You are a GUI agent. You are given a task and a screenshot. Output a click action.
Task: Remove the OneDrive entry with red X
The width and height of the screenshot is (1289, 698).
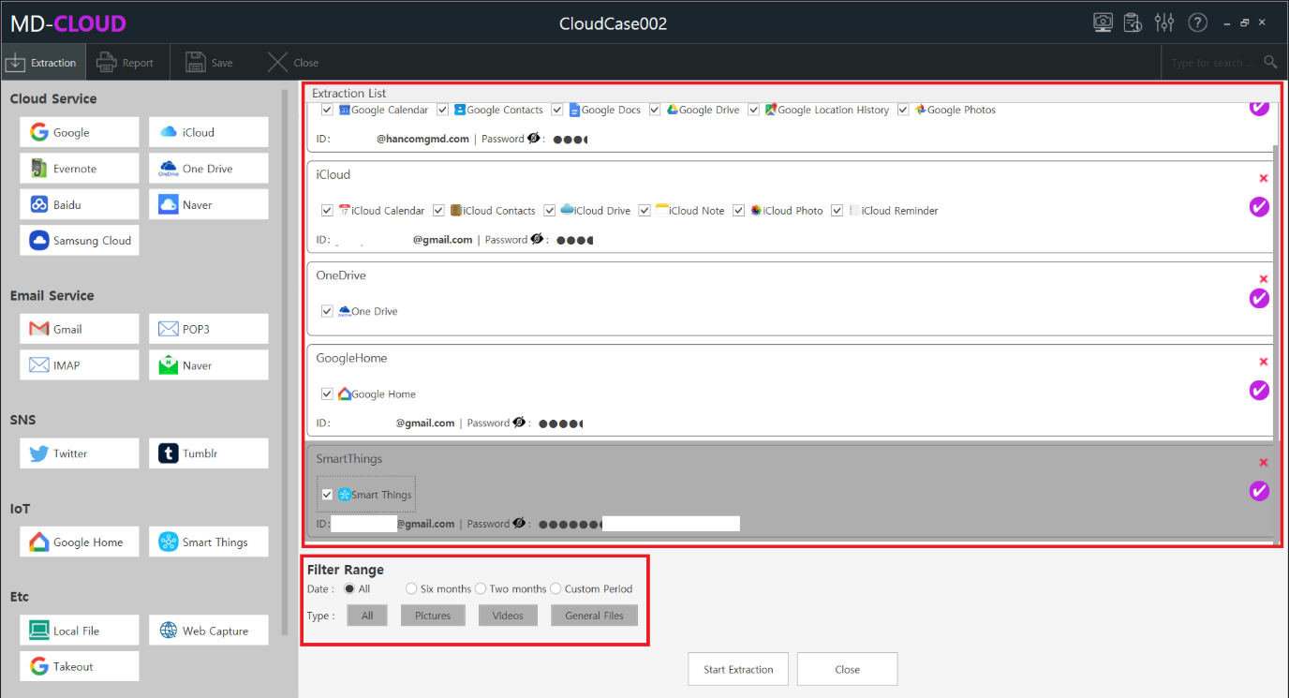1264,279
